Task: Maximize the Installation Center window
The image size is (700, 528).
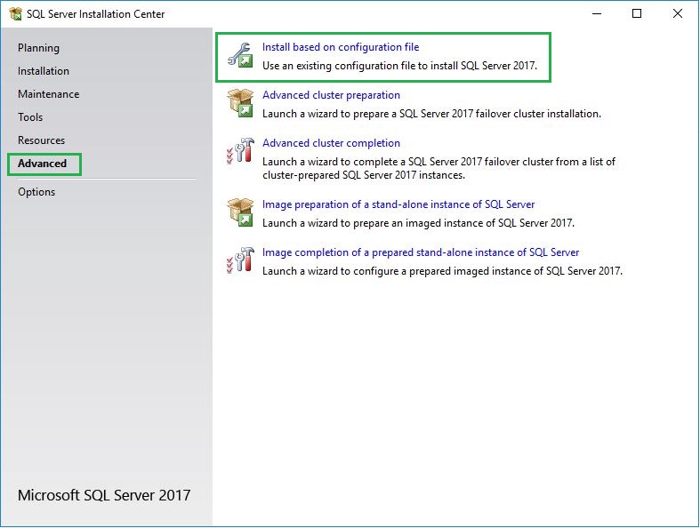Action: tap(637, 14)
